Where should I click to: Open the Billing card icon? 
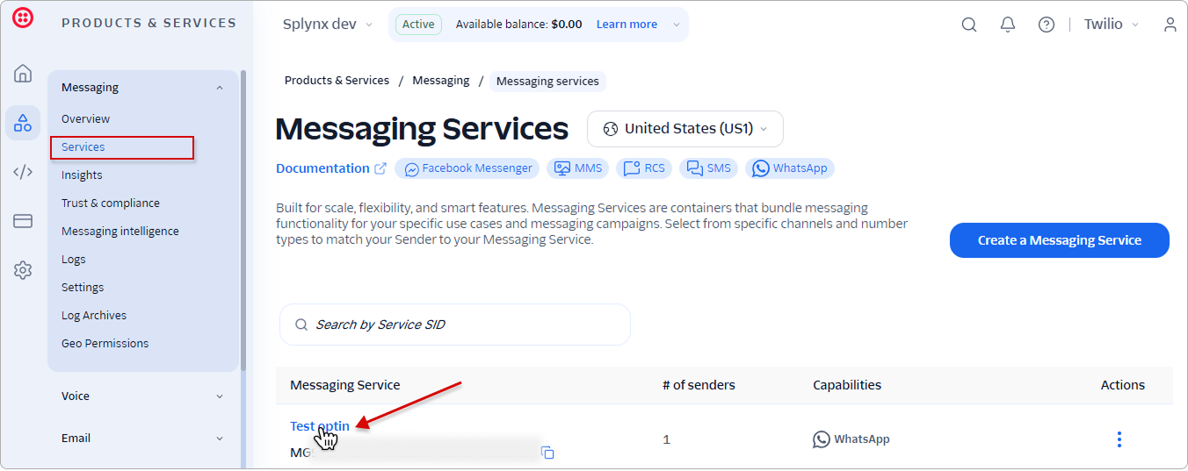point(23,221)
